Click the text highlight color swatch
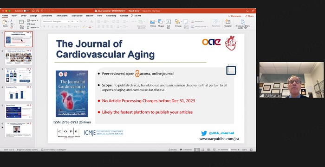The width and height of the screenshot is (325, 167). point(84,27)
